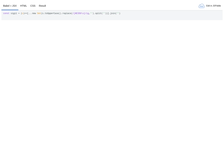This screenshot has width=224, height=168.
Task: Click the JSFiddle cloud logo icon
Action: point(202,6)
